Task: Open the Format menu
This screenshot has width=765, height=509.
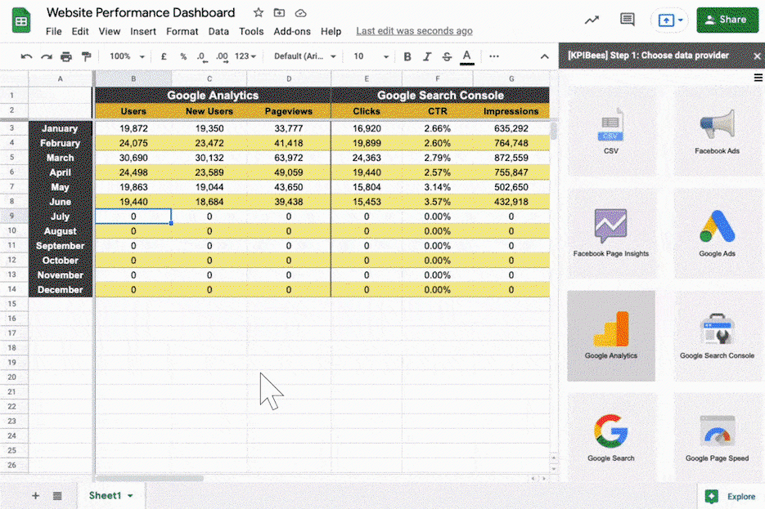Action: [182, 31]
